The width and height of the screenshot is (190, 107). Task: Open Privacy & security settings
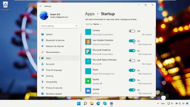tap(59, 88)
